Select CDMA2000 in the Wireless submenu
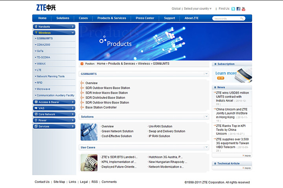 tap(43, 45)
